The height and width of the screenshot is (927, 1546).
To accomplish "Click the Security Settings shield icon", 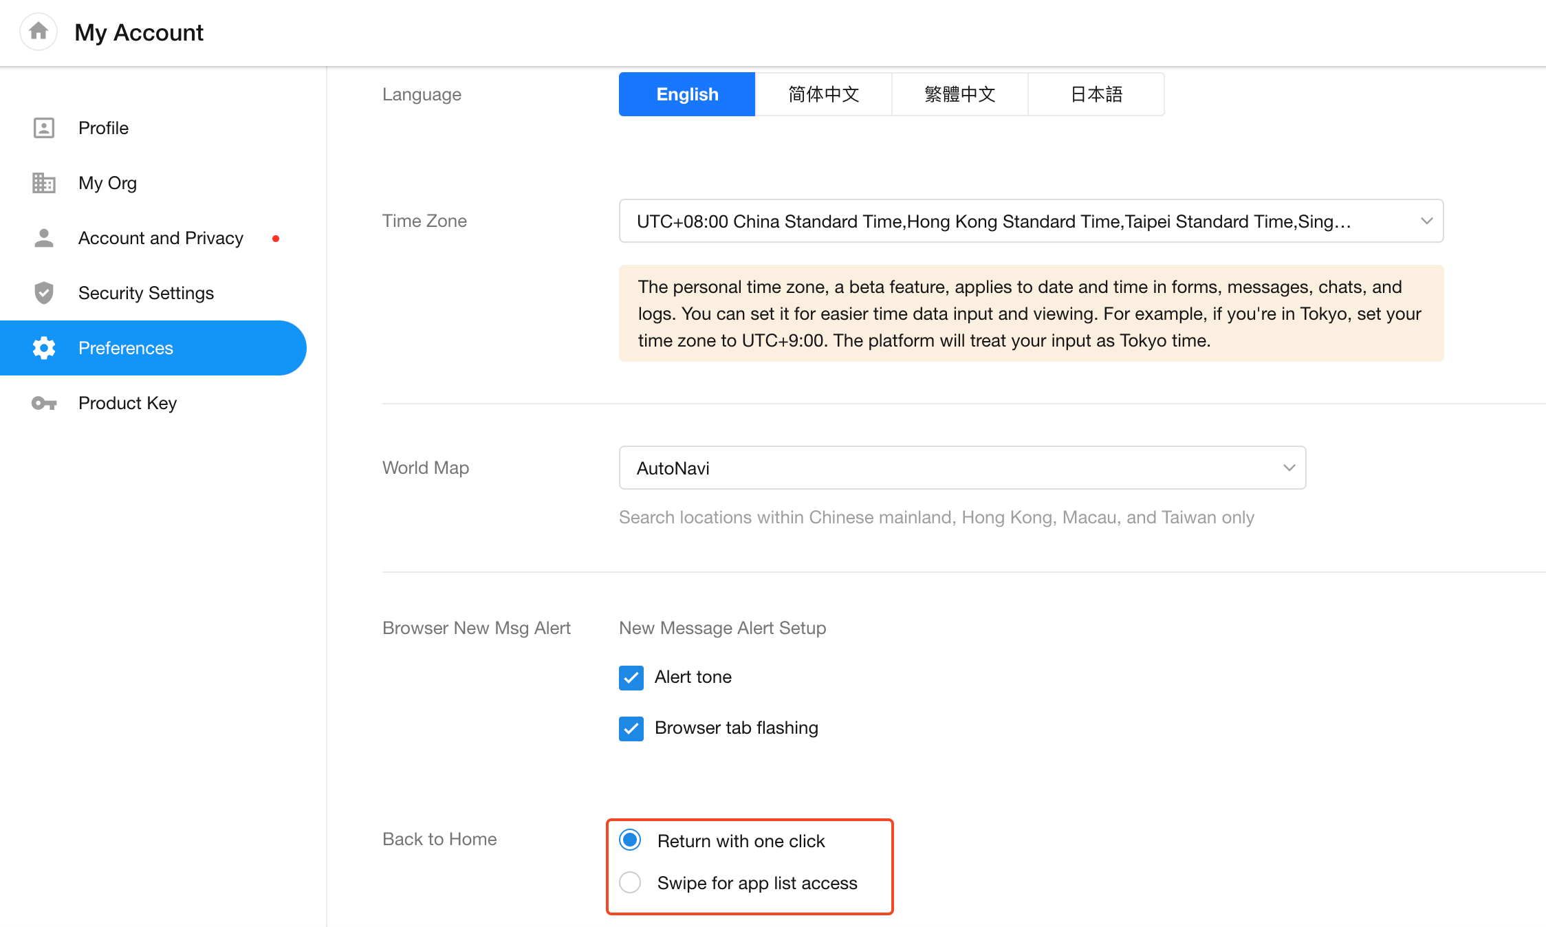I will pos(44,293).
